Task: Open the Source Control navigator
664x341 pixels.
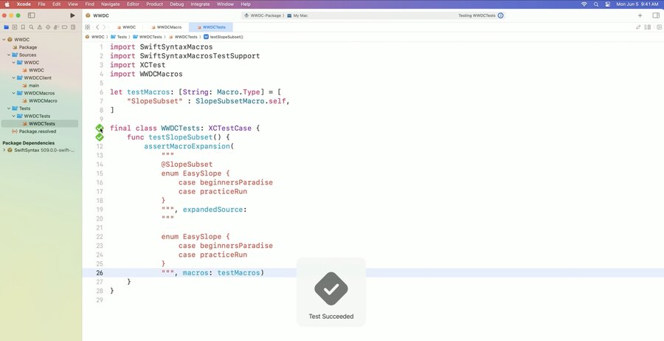Action: coord(15,27)
